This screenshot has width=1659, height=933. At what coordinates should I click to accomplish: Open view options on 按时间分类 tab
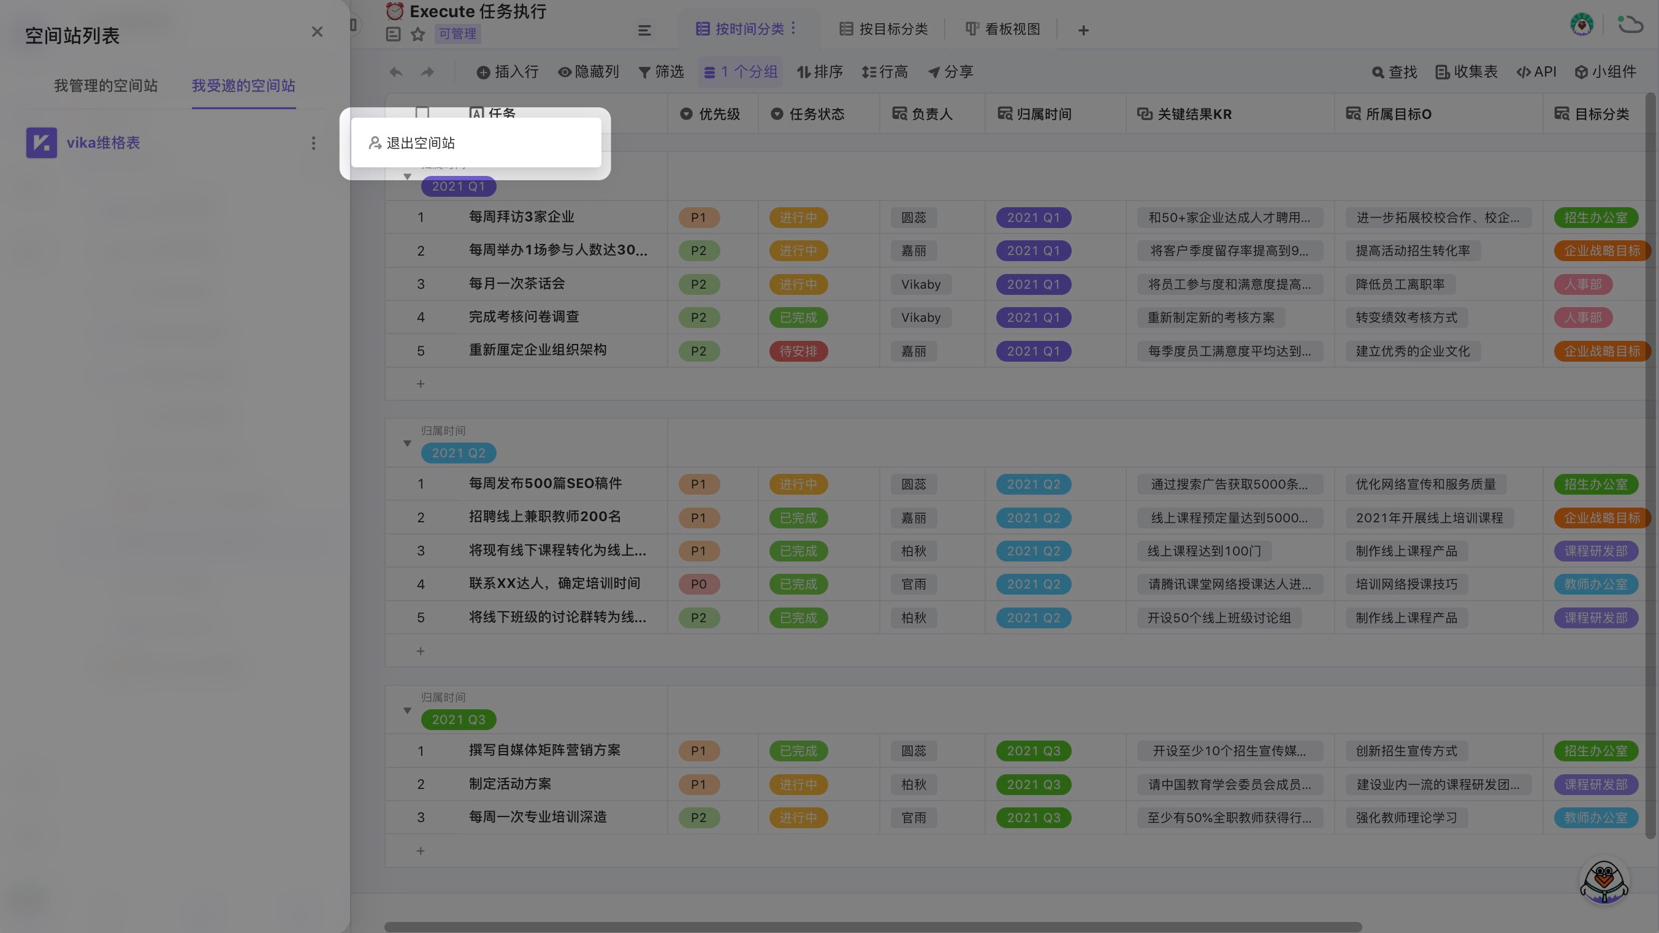tap(794, 28)
